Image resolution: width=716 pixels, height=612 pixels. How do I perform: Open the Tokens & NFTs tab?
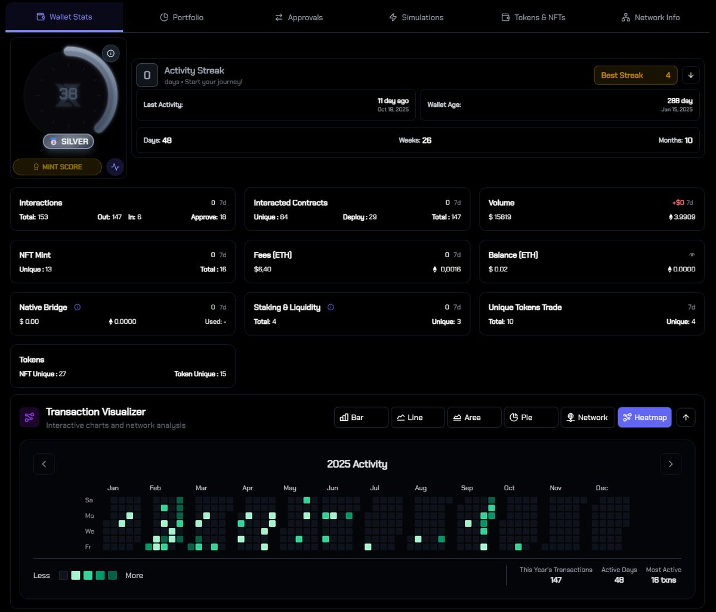click(x=533, y=17)
